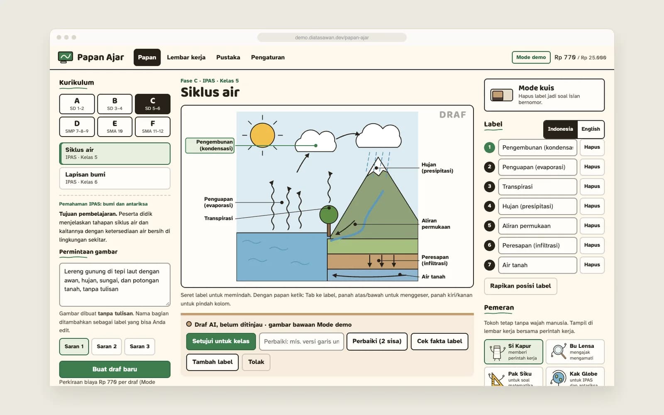
Task: Edit the Aliran permukaan label field
Action: (x=537, y=226)
